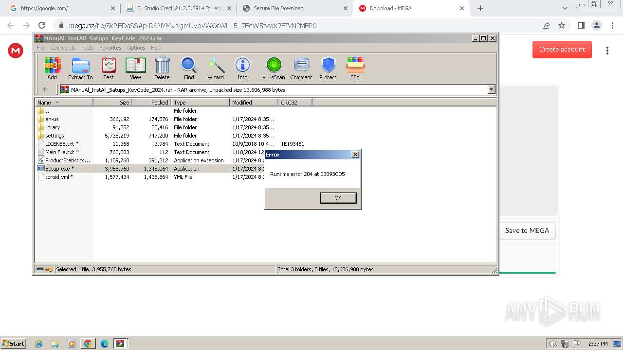Click the Delete trash can icon
623x350 pixels.
coord(162,68)
